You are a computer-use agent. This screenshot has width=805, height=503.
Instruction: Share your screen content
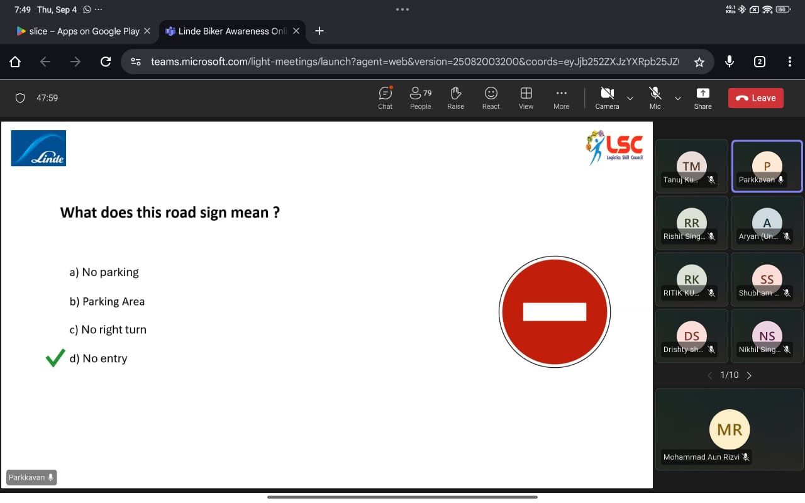[x=702, y=98]
